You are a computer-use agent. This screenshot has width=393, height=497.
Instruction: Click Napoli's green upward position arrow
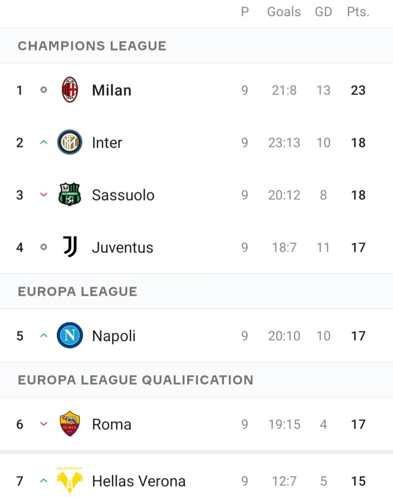click(x=44, y=335)
